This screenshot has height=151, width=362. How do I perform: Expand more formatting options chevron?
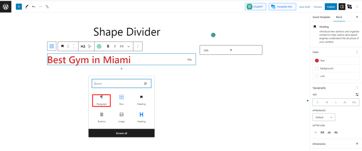tap(129, 46)
